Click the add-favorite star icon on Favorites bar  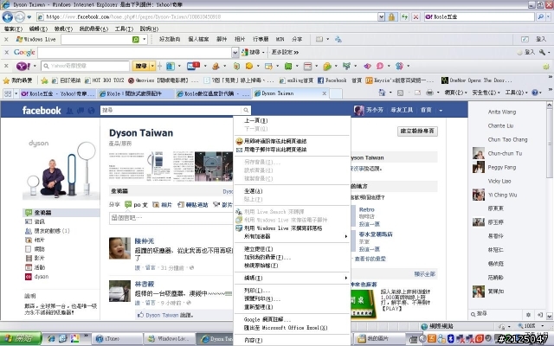point(44,80)
